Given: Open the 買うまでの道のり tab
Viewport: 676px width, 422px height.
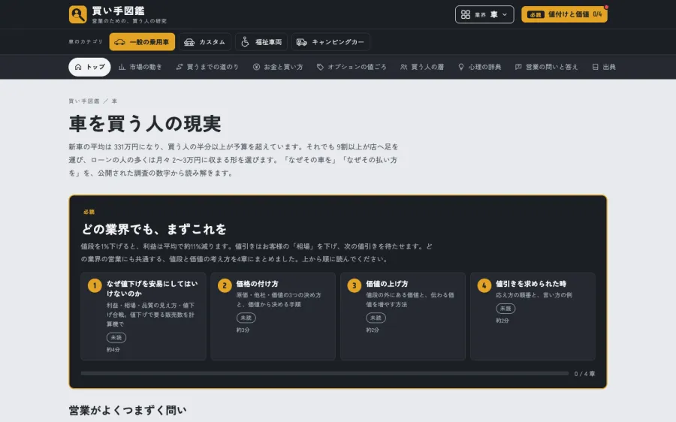Looking at the screenshot, I should (207, 67).
